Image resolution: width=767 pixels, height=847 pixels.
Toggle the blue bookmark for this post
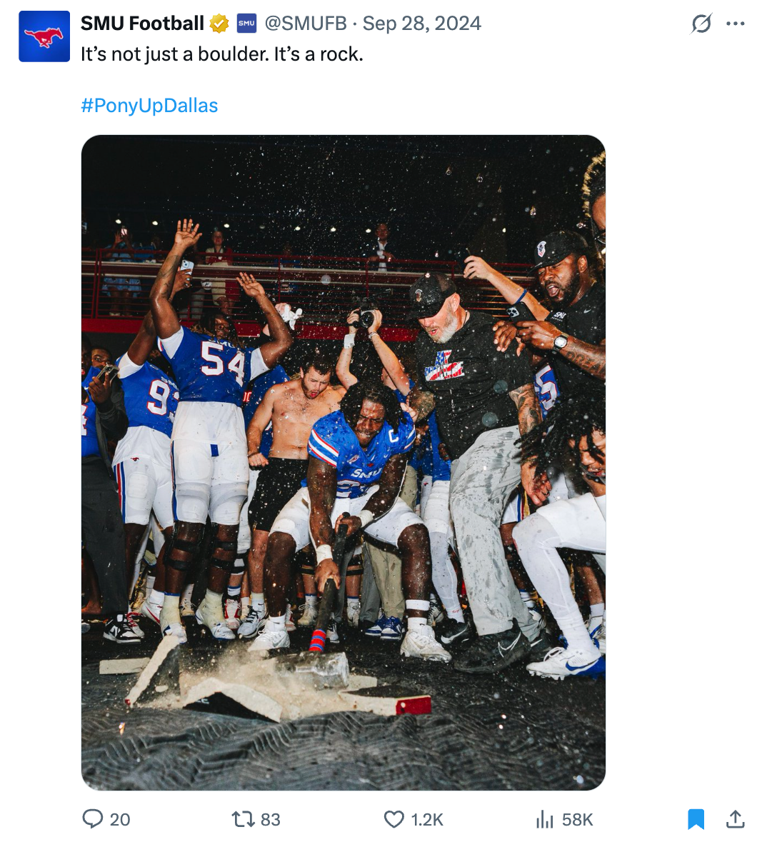[696, 818]
